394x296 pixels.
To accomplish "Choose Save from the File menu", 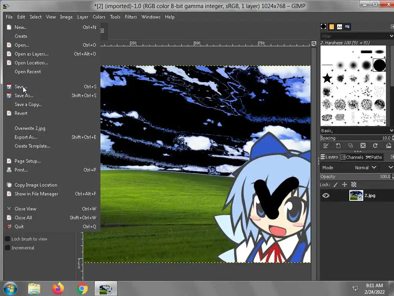I will point(52,87).
